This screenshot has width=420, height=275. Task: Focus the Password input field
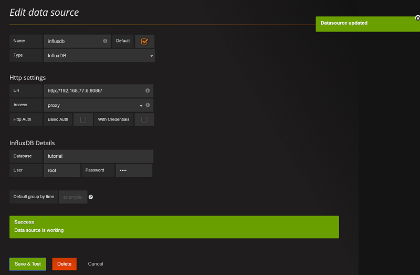tap(134, 170)
